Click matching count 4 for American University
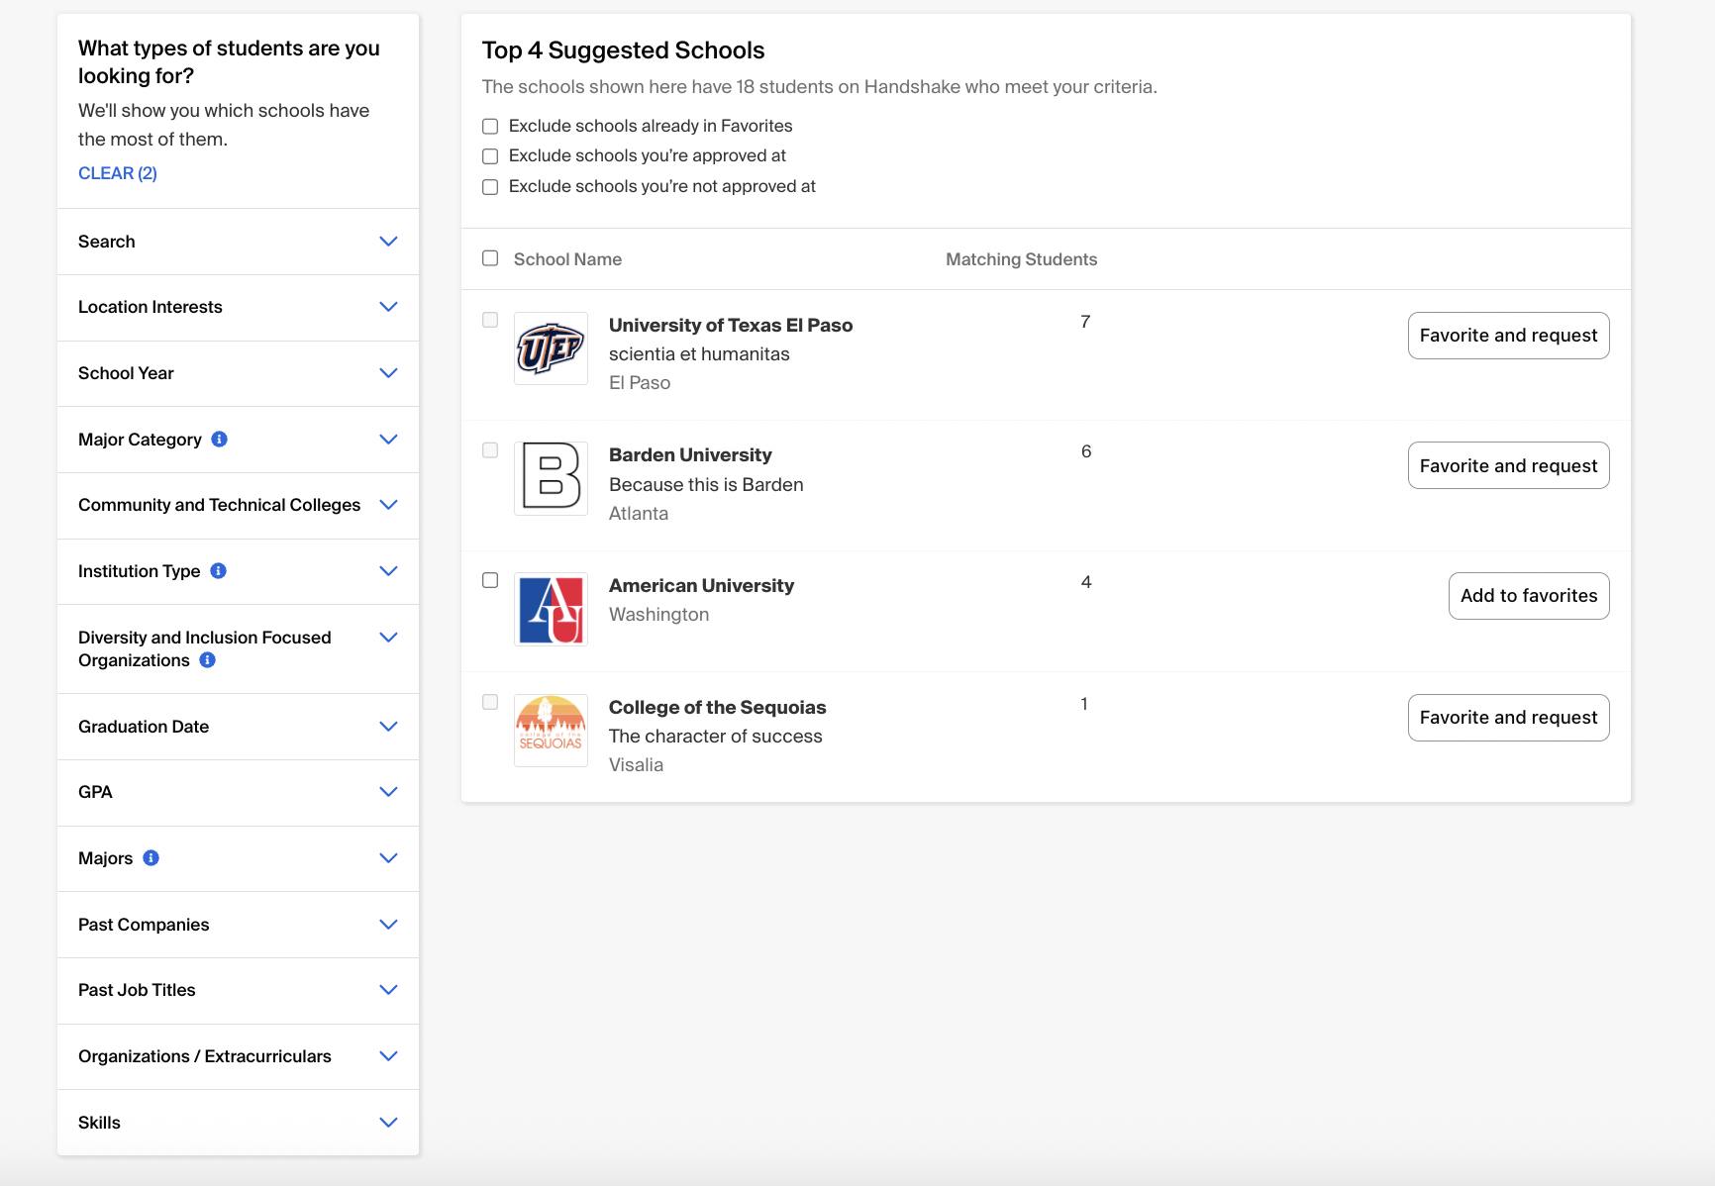Viewport: 1715px width, 1186px height. (1085, 582)
